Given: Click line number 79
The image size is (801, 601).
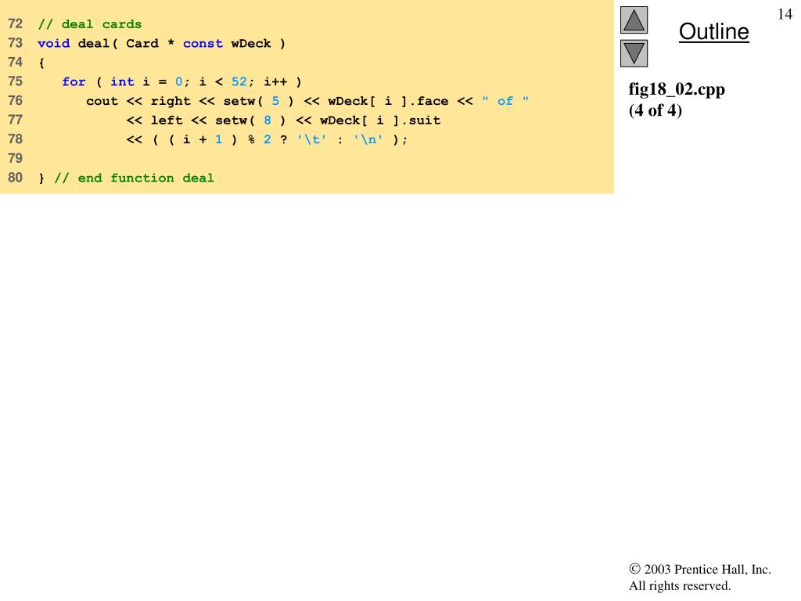Looking at the screenshot, I should pyautogui.click(x=16, y=158).
